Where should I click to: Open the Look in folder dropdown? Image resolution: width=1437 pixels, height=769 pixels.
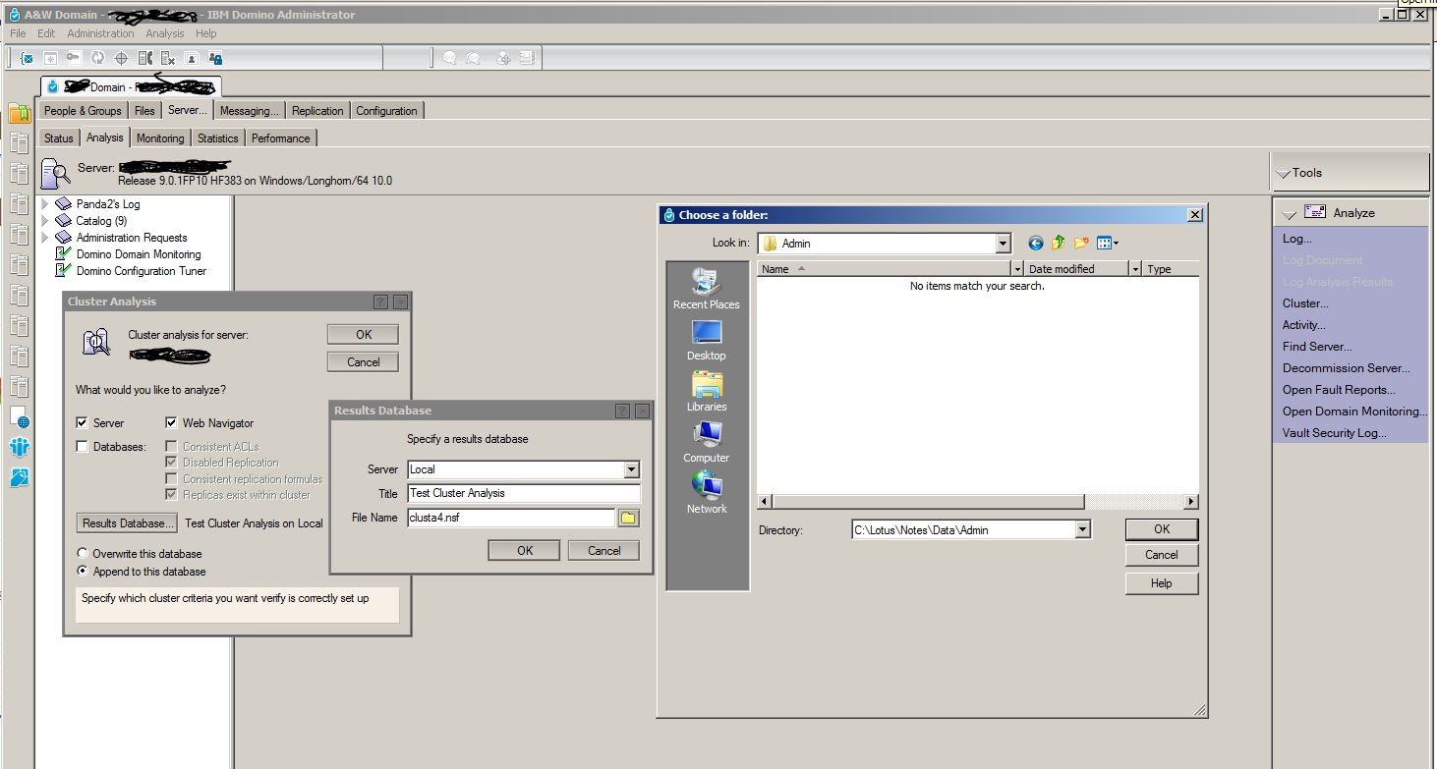click(1003, 244)
